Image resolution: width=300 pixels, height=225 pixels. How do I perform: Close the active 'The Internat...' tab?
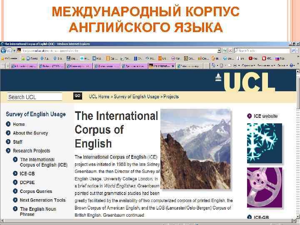[x=173, y=66]
